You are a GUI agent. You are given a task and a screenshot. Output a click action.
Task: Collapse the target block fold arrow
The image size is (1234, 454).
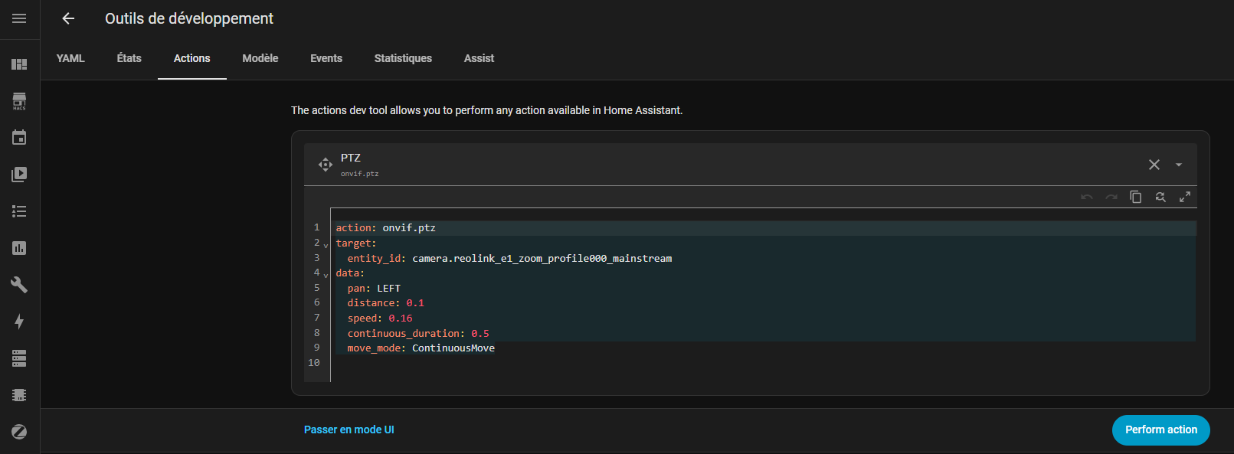[x=326, y=245]
